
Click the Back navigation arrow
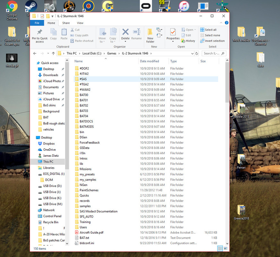(35, 53)
